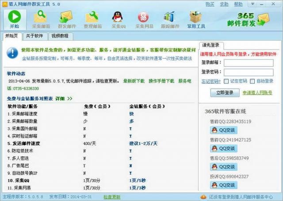The image size is (283, 201).
Task: Switch to the 视频教程 tab
Action: coord(60,36)
